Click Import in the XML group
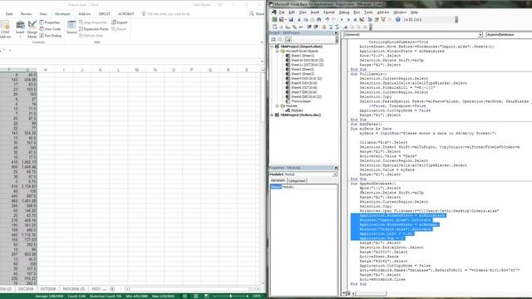Viewport: 532px width, 299px height. pyautogui.click(x=120, y=22)
